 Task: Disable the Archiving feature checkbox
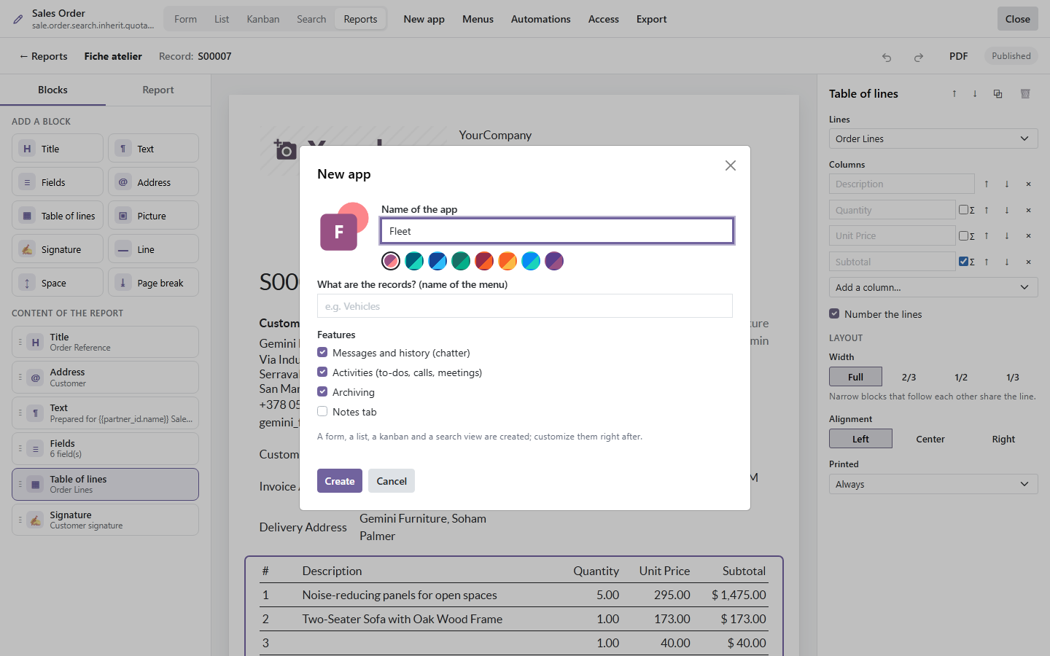pyautogui.click(x=322, y=391)
